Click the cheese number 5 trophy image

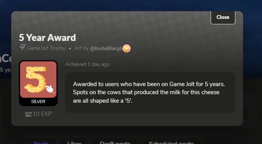(38, 79)
